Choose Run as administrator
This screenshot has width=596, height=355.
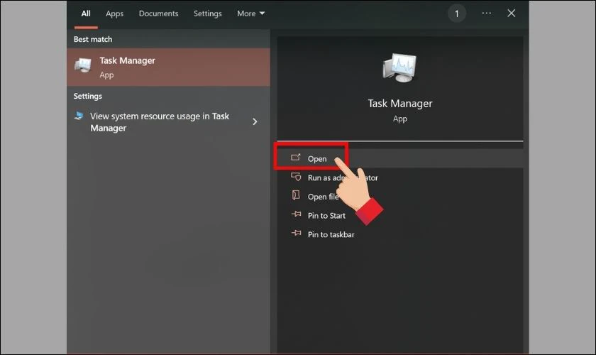[400, 177]
